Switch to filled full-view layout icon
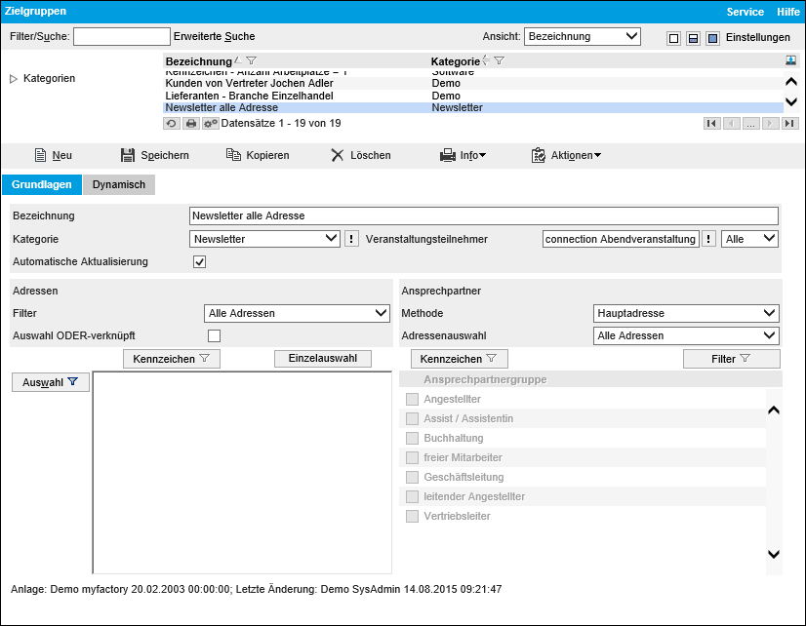 pos(712,38)
